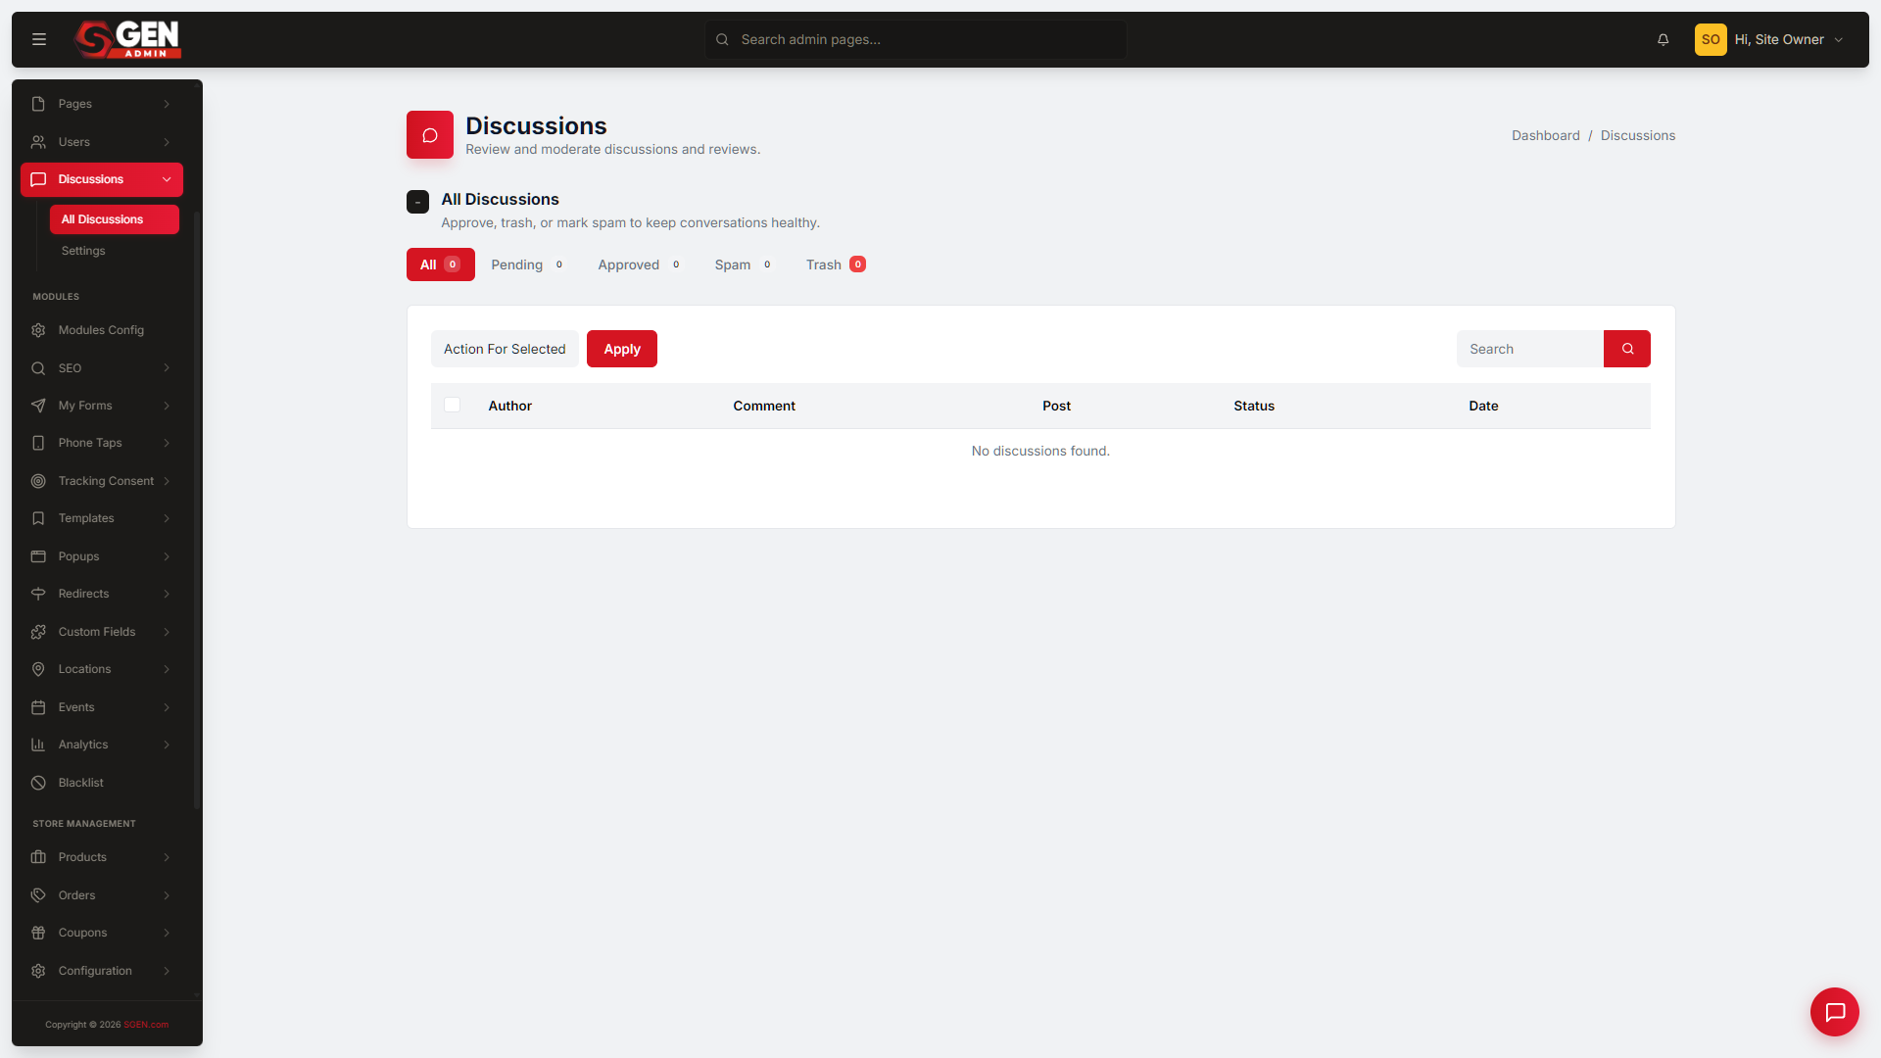Click the Blacklist ban icon
Image resolution: width=1881 pixels, height=1058 pixels.
coord(38,783)
